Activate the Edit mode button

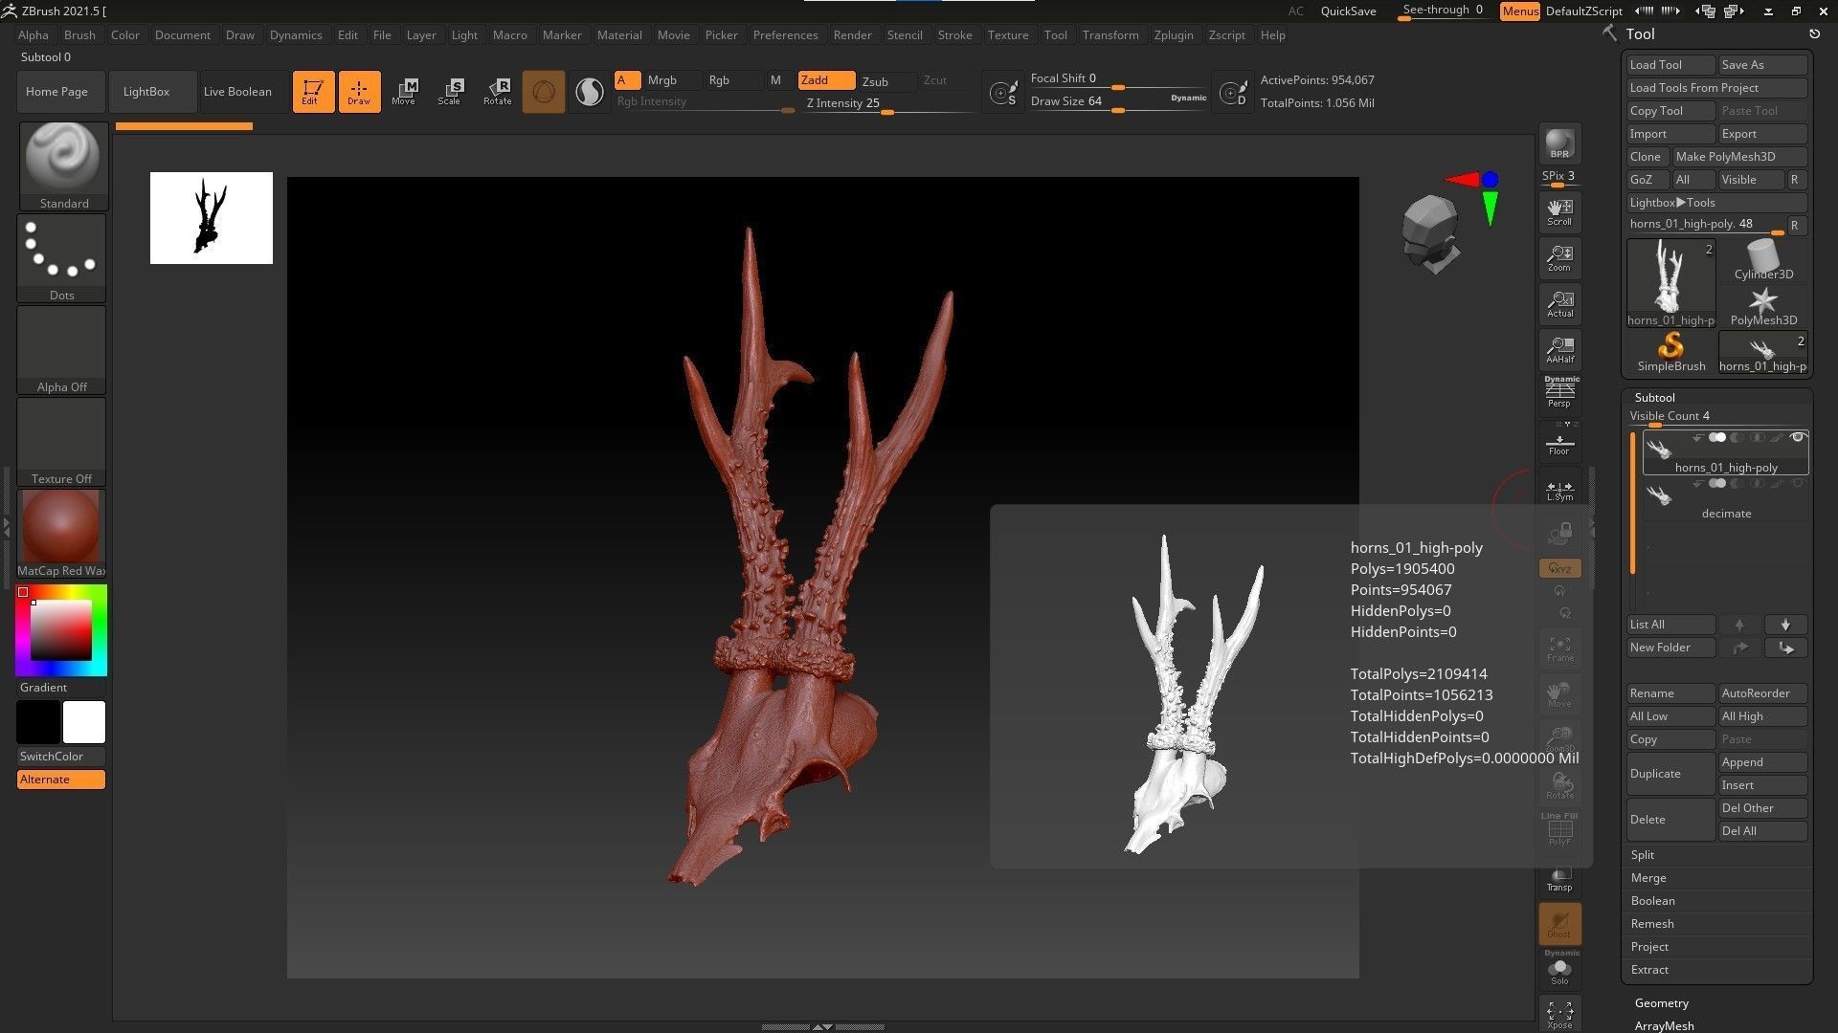point(313,92)
